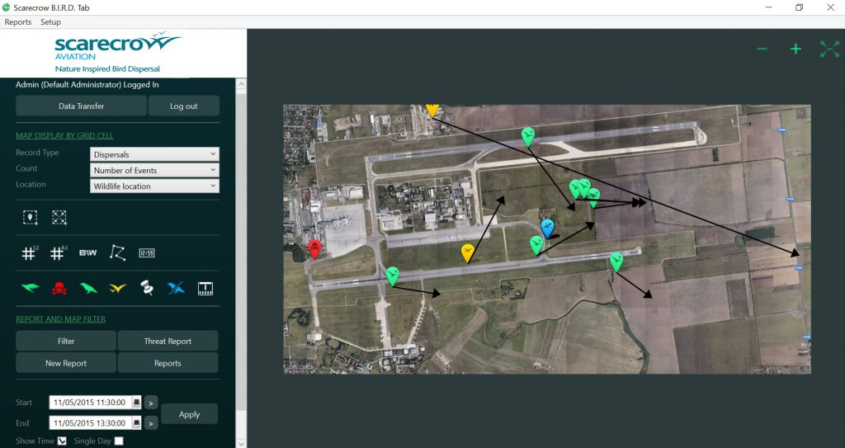Expand the Count dropdown
Screen dimensions: 845x448
[x=155, y=170]
